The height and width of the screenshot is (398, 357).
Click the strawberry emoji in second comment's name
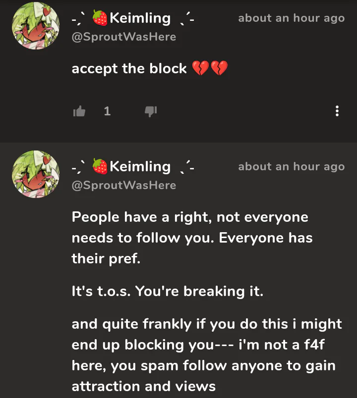pyautogui.click(x=100, y=167)
